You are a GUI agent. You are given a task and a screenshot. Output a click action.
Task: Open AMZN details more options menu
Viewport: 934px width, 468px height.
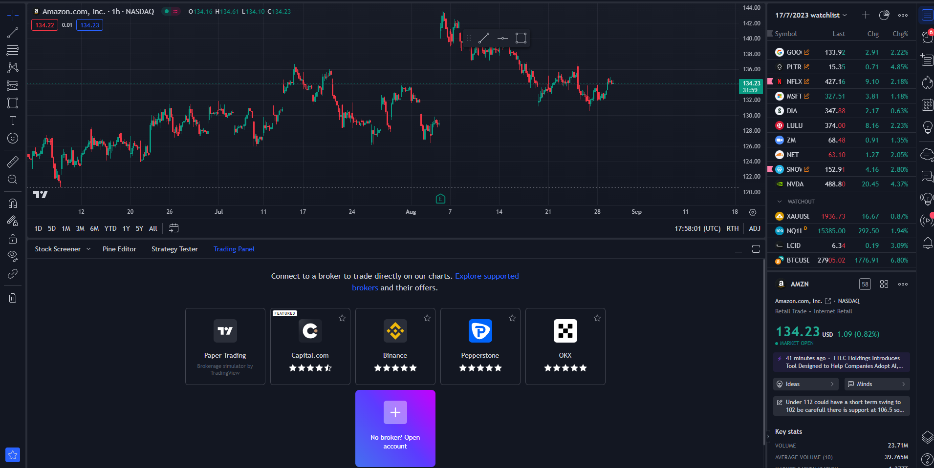click(903, 284)
